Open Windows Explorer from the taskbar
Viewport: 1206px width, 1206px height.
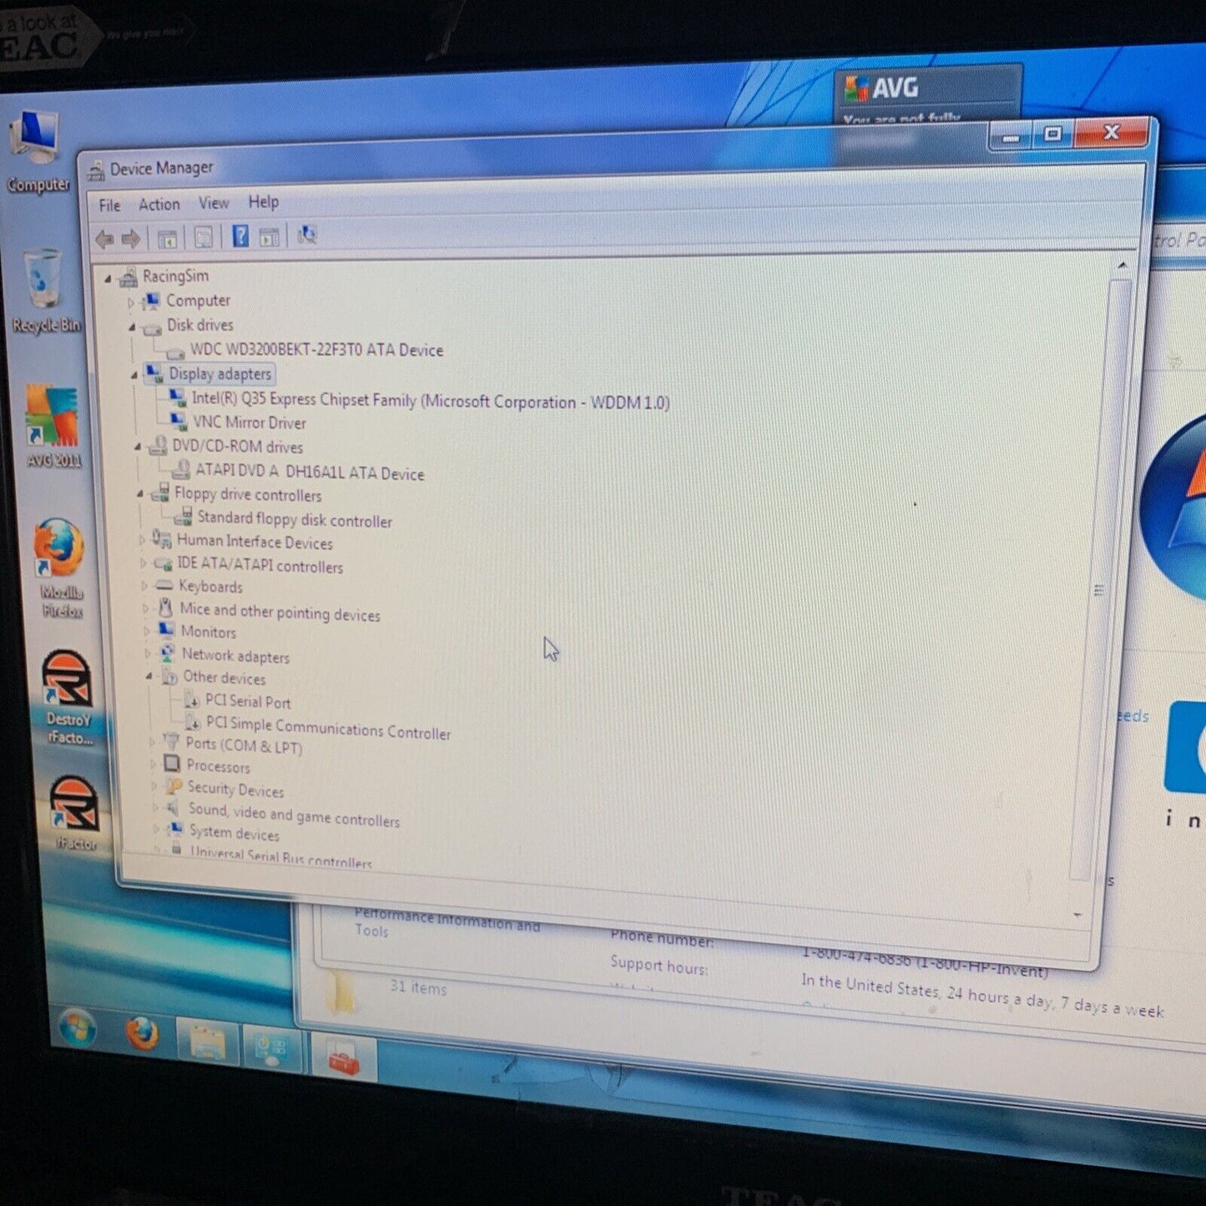pos(208,1044)
